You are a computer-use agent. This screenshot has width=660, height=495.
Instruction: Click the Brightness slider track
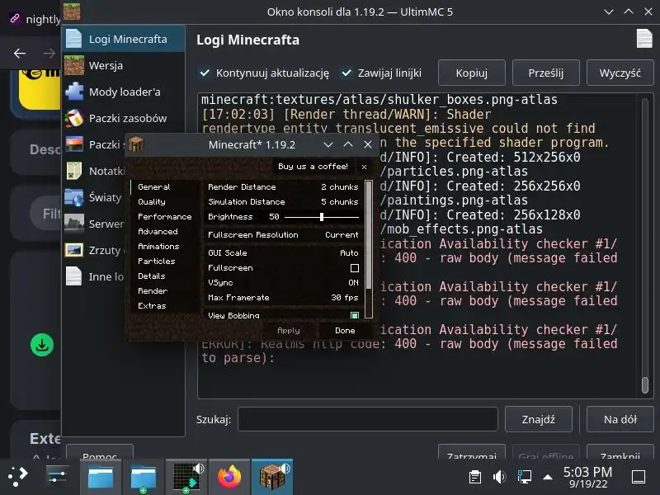(x=322, y=217)
